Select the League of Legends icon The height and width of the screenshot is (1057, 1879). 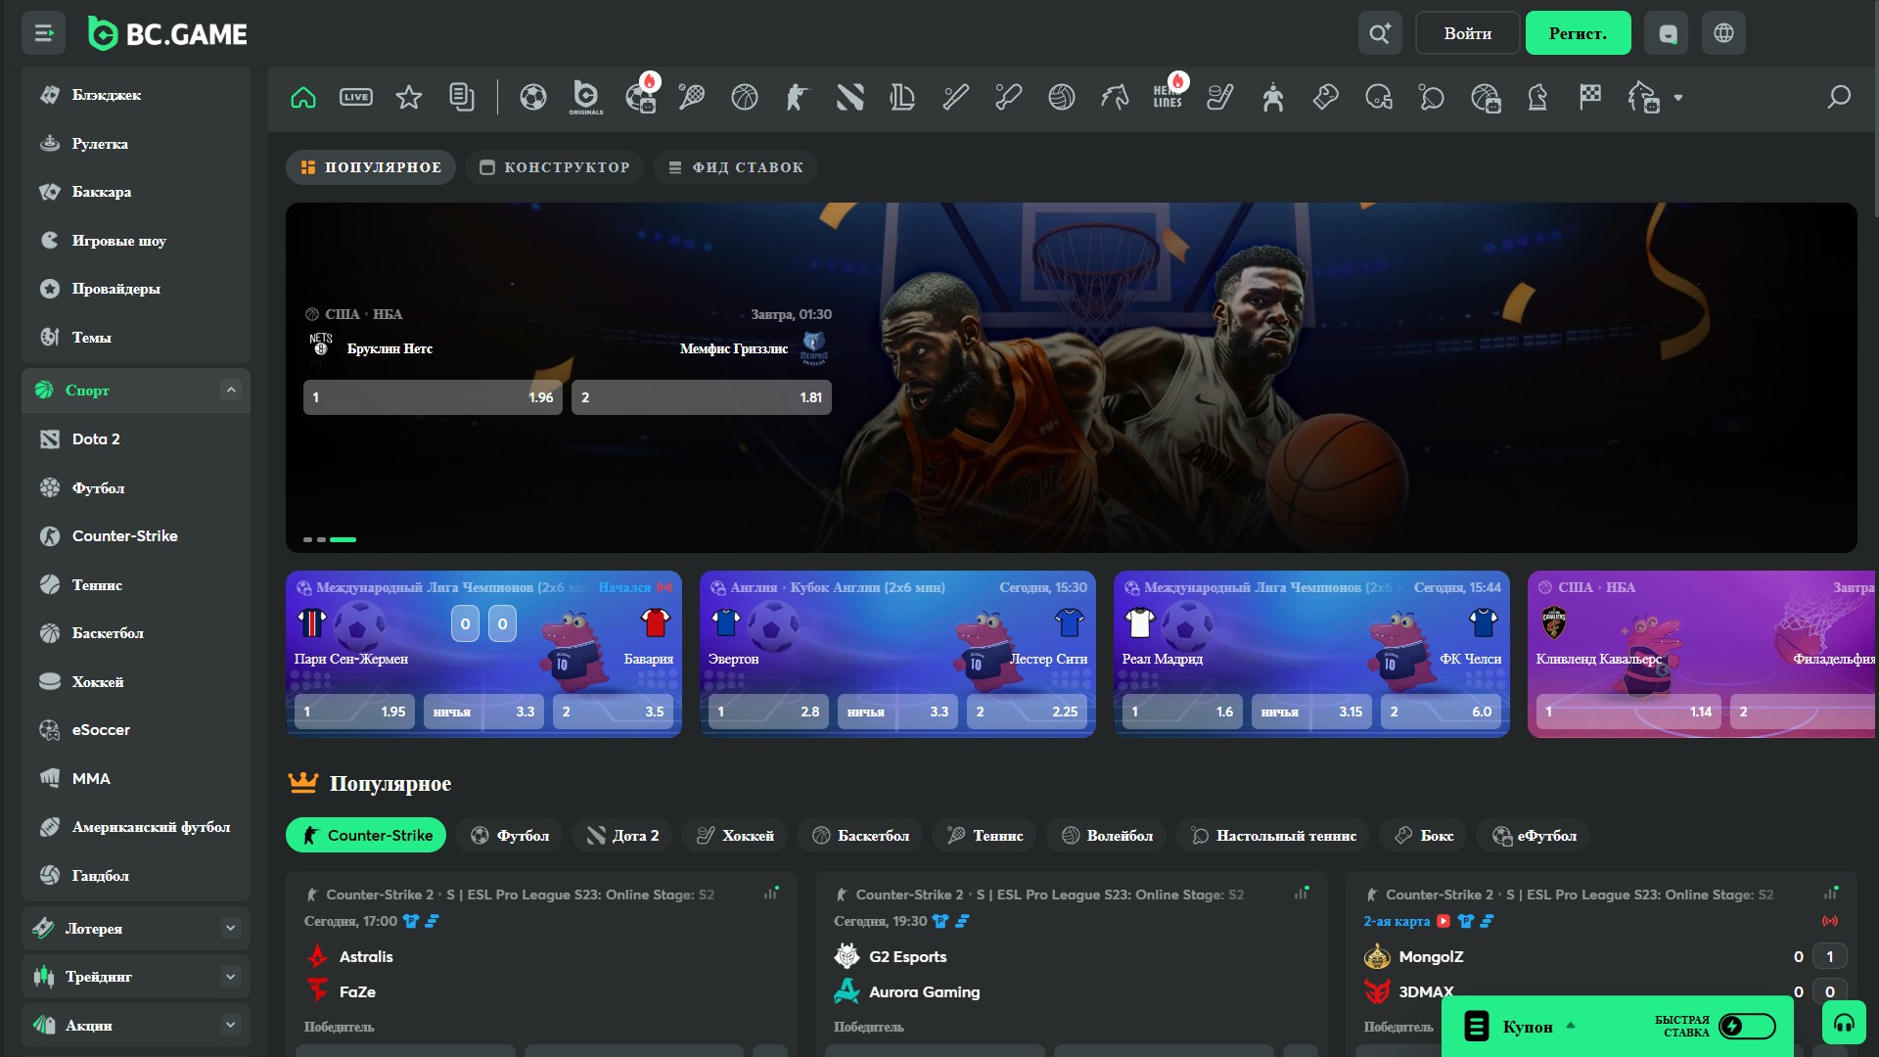(x=903, y=97)
